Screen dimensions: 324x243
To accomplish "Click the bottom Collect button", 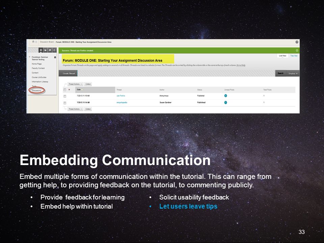I will tap(88, 109).
